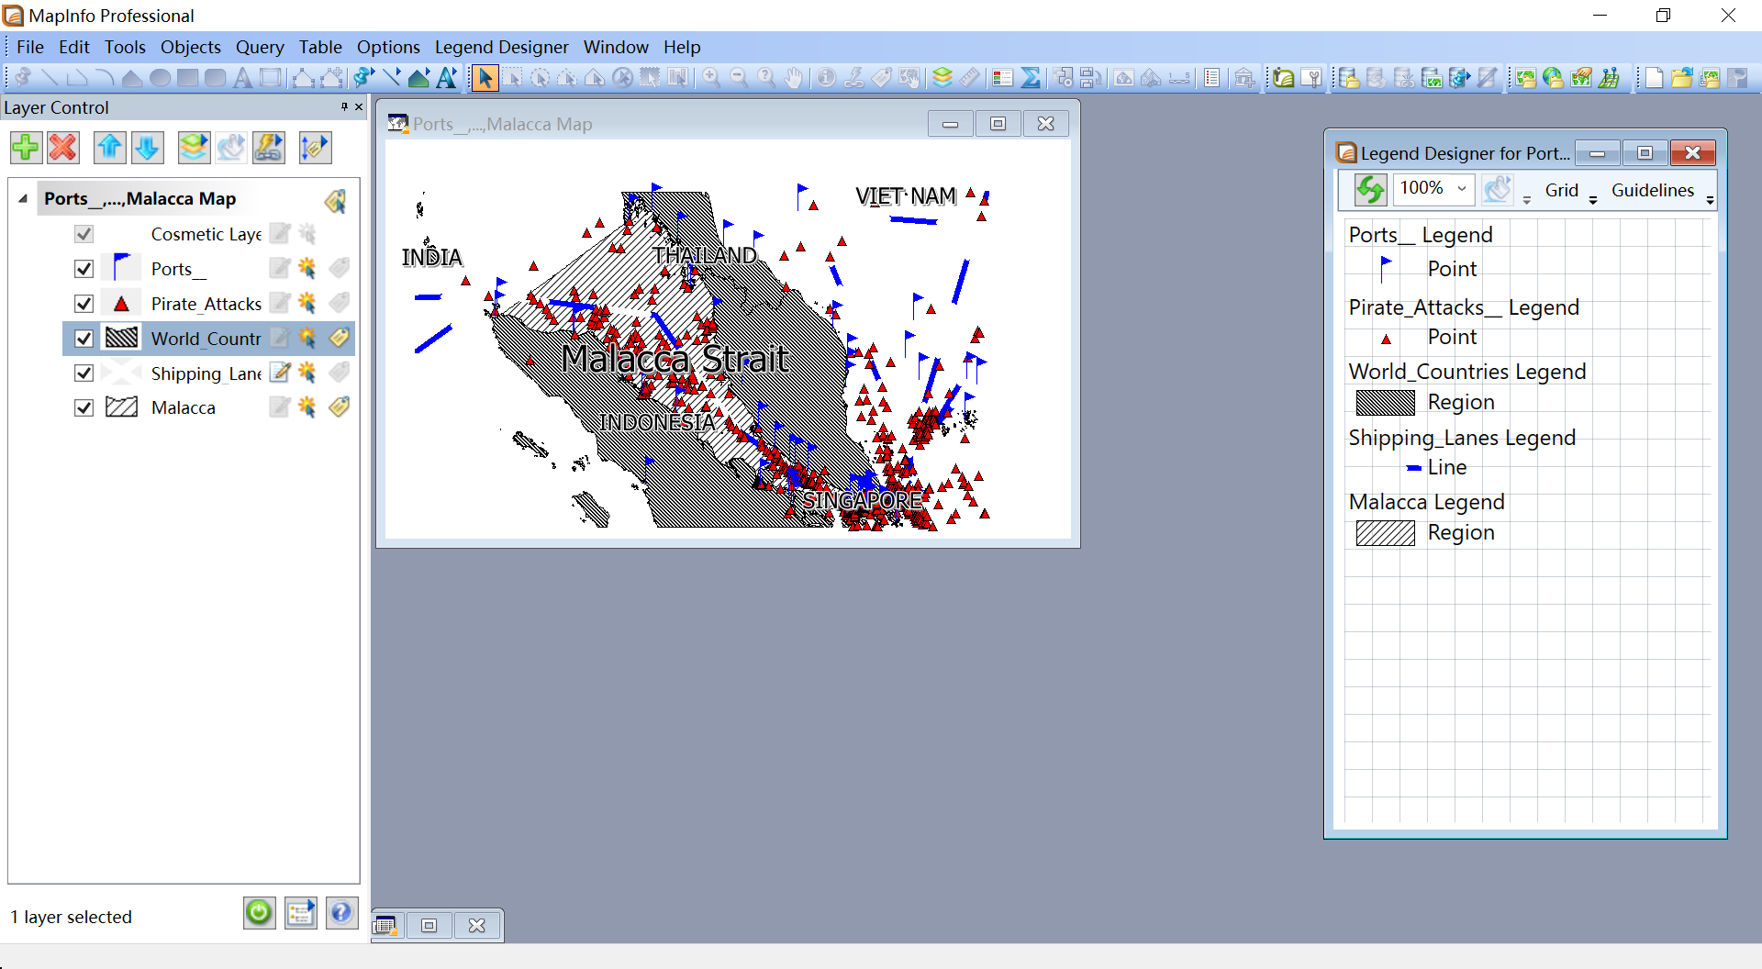
Task: Open the Grid dropdown arrow in Legend Designer
Action: [1593, 199]
